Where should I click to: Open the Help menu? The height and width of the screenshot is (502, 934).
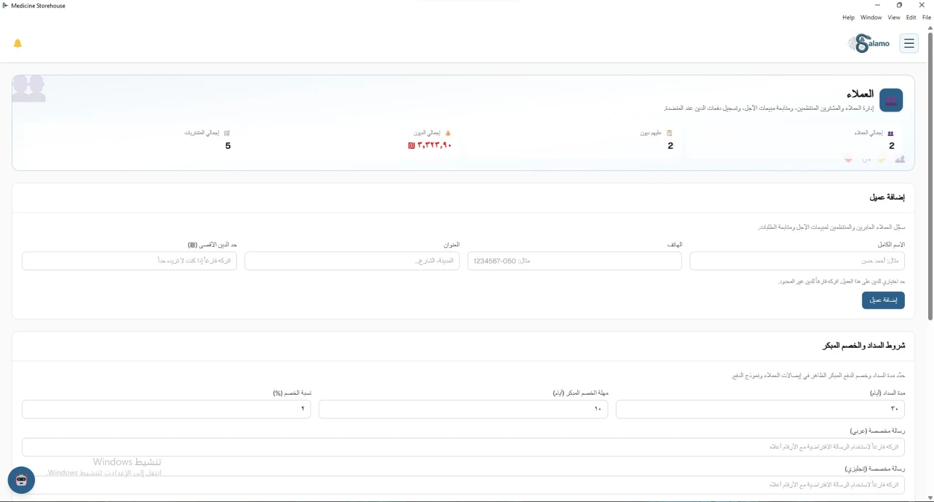point(848,18)
